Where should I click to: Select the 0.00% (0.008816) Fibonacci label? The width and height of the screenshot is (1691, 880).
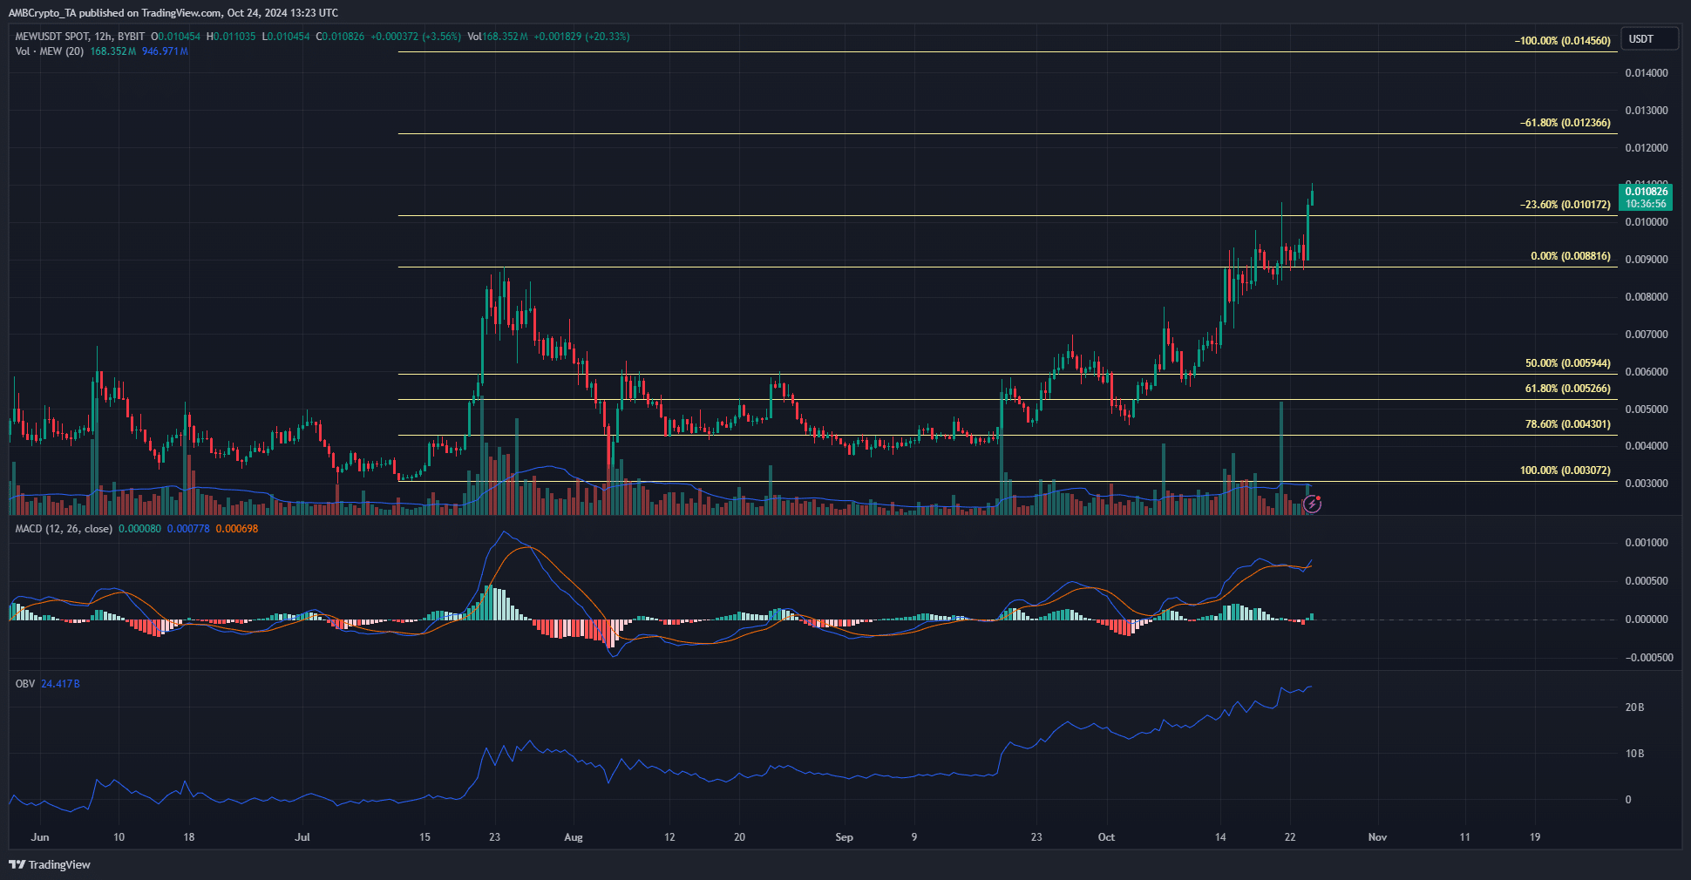click(x=1571, y=256)
